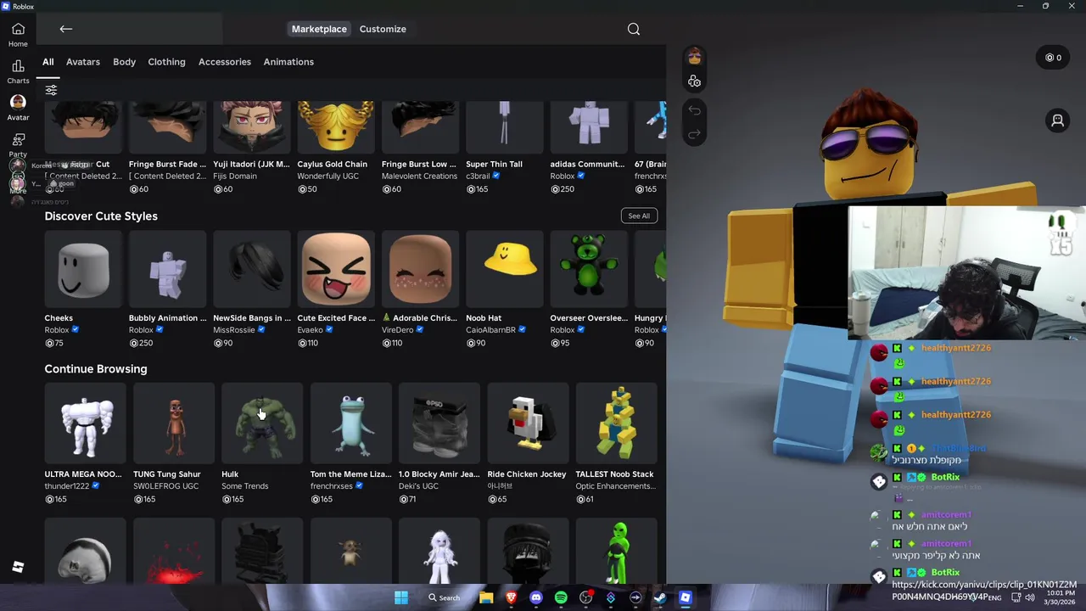
Task: Select the All category tab
Action: pos(48,62)
